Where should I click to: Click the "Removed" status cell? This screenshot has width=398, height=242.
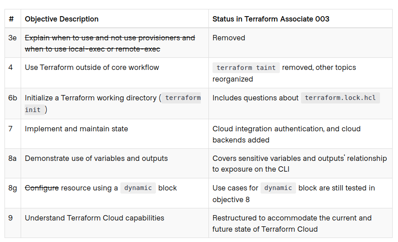[x=229, y=38]
